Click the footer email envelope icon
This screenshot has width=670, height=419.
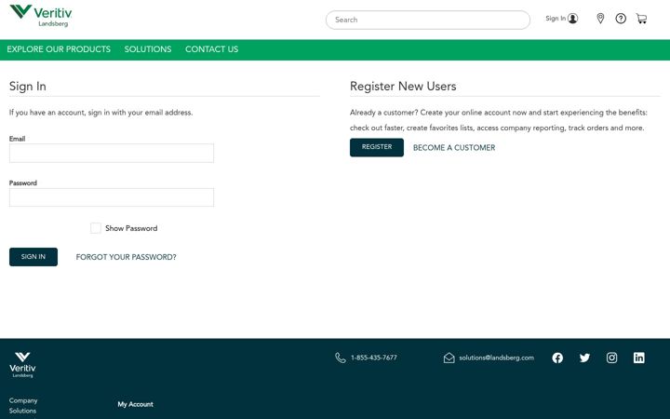coord(449,358)
